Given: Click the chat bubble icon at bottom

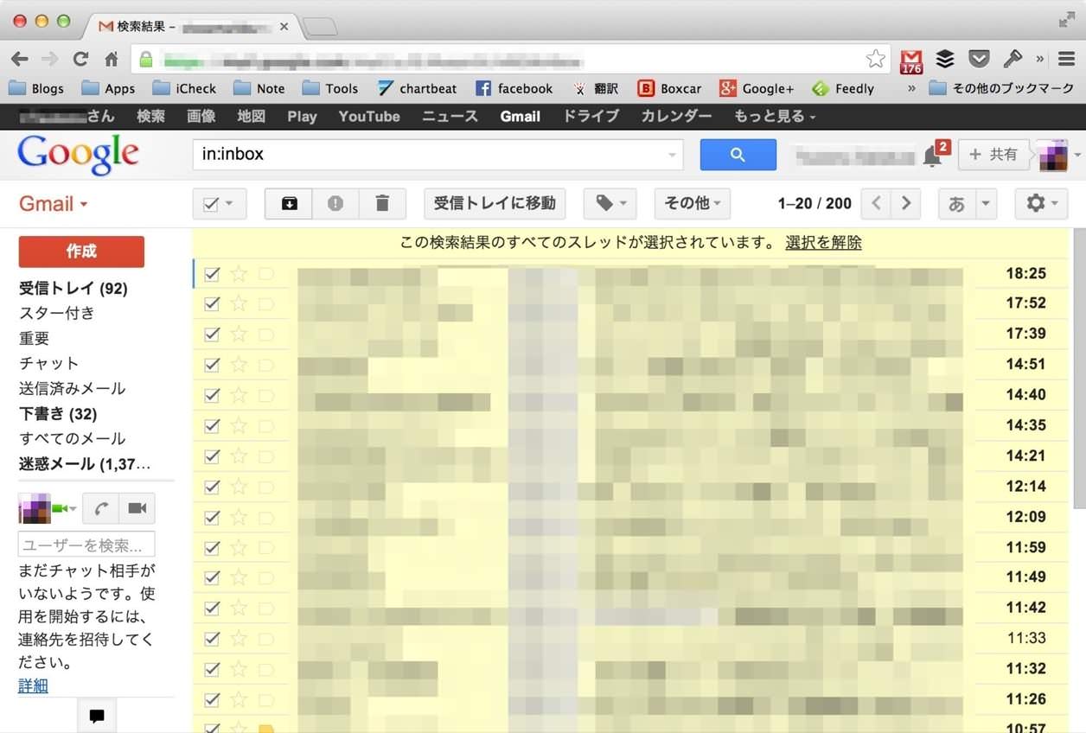Looking at the screenshot, I should point(97,716).
